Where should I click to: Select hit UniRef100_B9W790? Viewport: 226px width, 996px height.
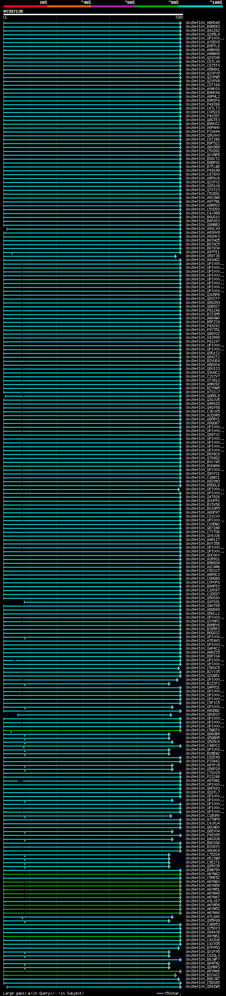click(x=203, y=870)
